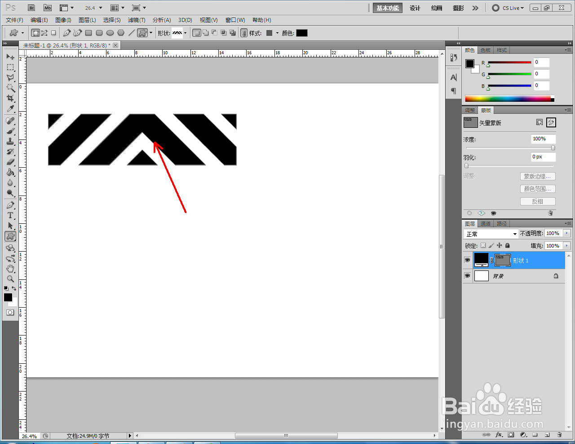This screenshot has height=444, width=575.
Task: Switch to the 路径 tab
Action: 502,223
